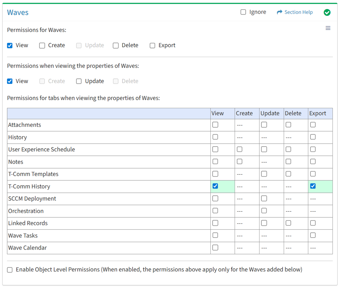Screen dimensions: 339x287
Task: Check View for the Attachments tab
Action: [215, 125]
